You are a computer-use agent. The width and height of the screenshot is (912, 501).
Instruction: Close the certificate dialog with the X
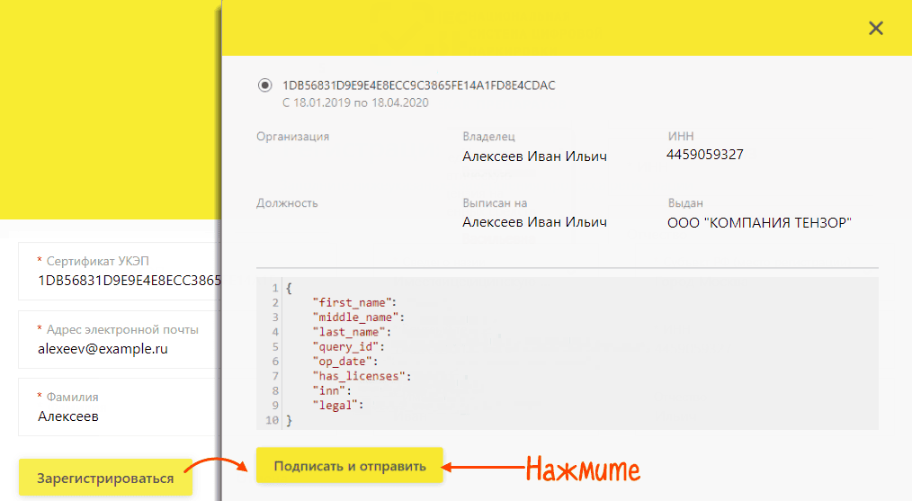point(875,29)
